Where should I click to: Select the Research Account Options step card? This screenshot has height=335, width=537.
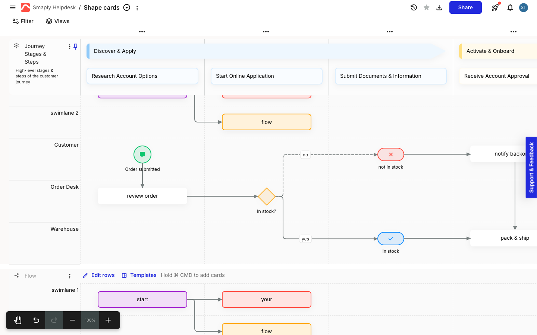pos(142,76)
